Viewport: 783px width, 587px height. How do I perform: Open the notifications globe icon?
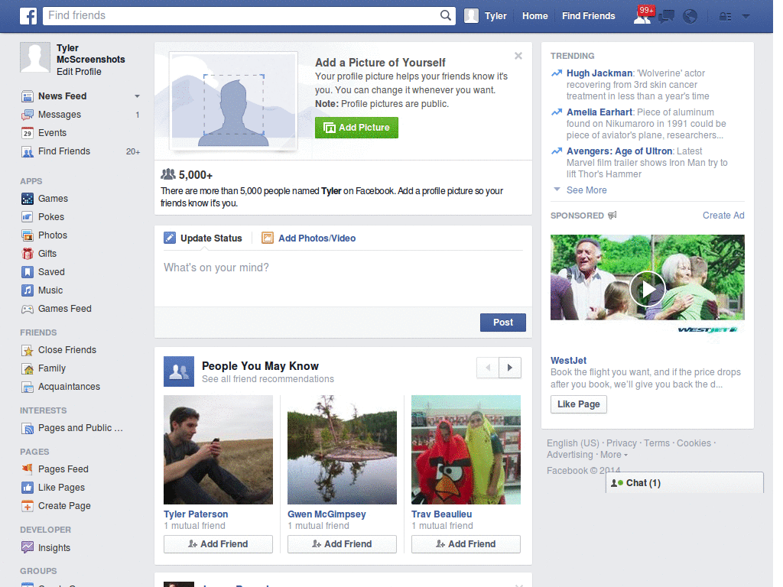pos(690,17)
